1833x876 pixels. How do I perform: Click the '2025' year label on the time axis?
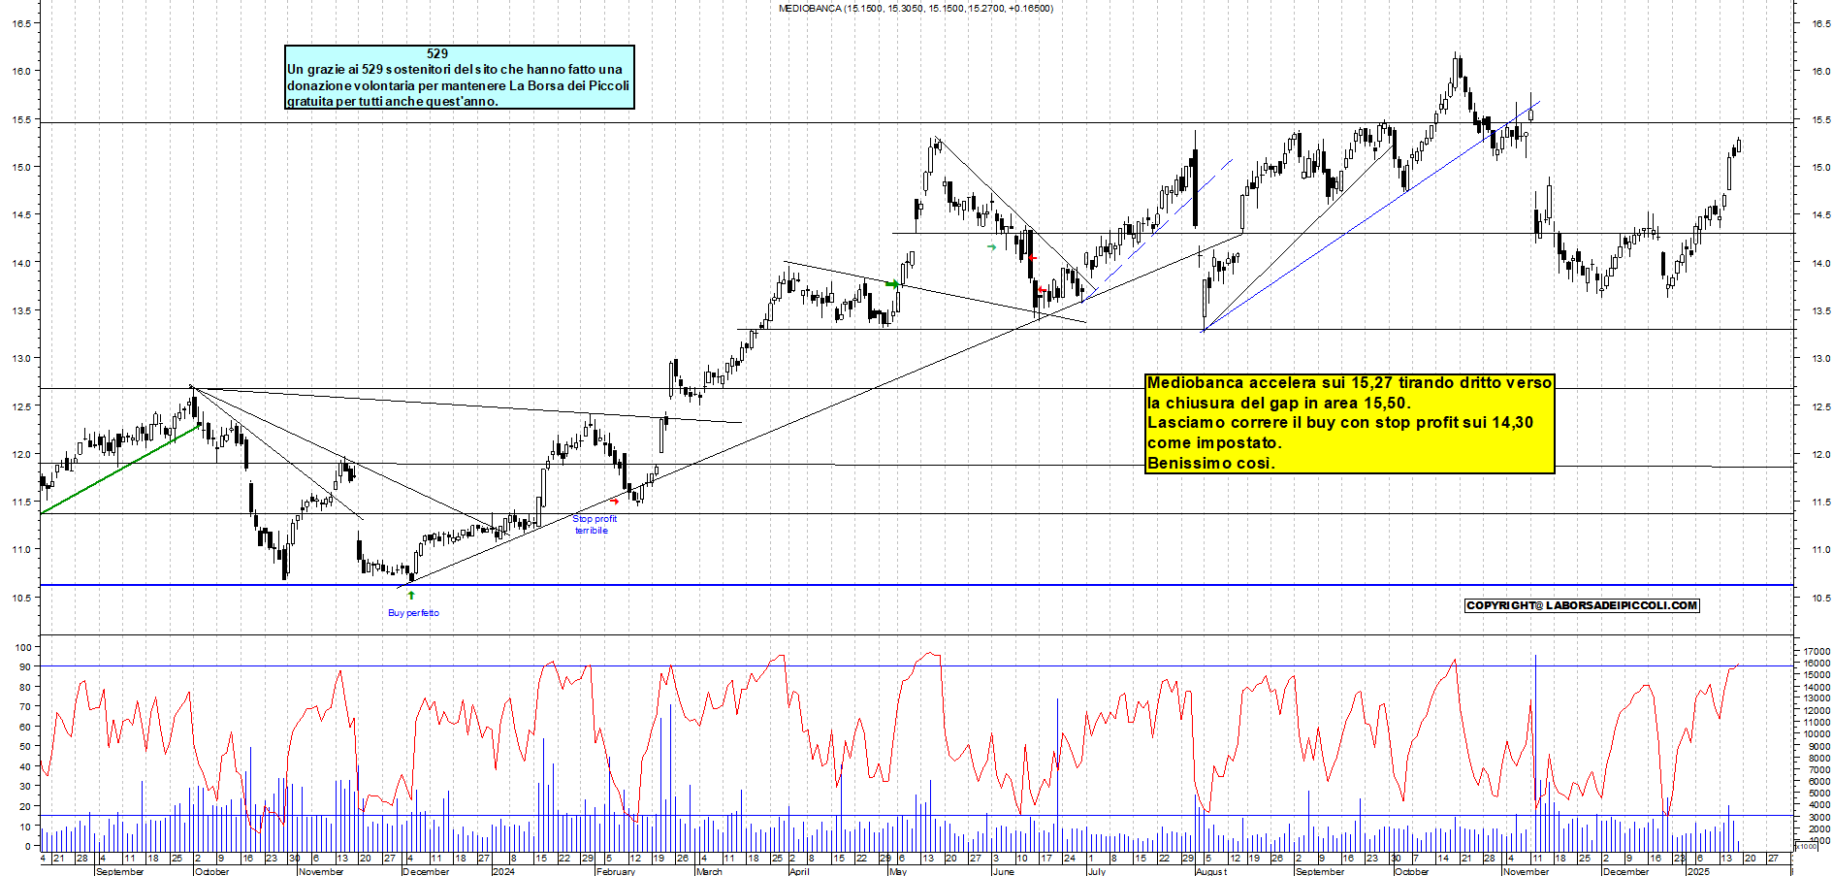pyautogui.click(x=1698, y=871)
